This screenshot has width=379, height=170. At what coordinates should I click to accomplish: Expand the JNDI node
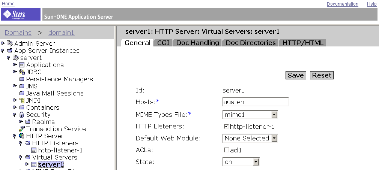[x=15, y=100]
